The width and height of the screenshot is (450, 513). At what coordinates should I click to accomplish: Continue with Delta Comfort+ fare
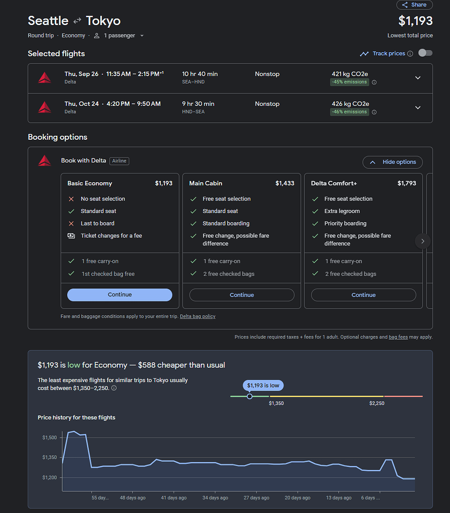click(363, 295)
